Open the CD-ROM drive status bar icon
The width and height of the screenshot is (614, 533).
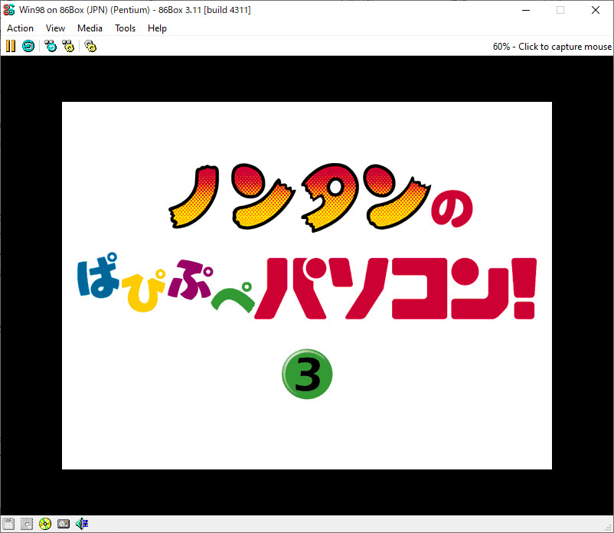click(45, 524)
